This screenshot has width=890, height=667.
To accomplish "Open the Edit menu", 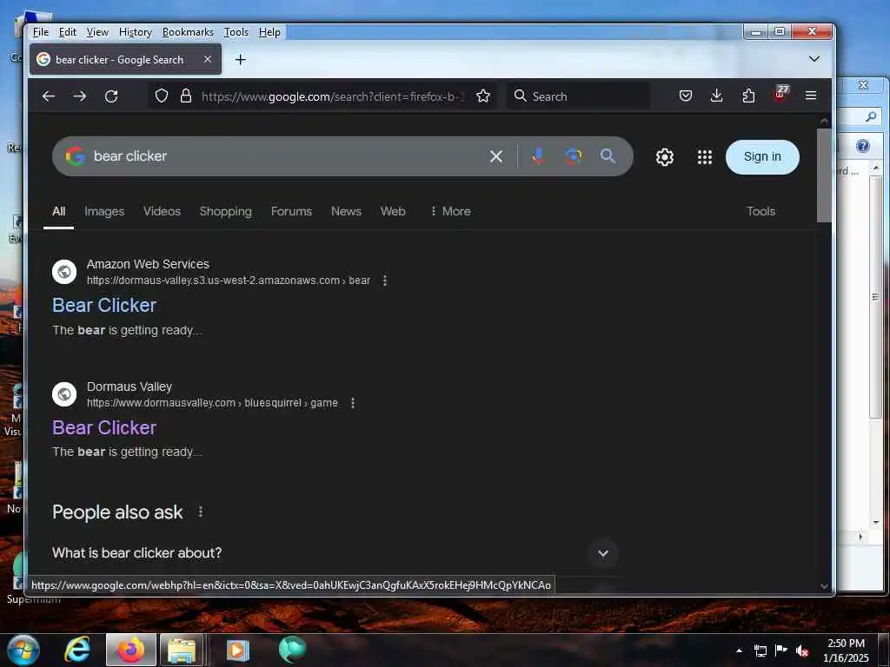I will (68, 32).
